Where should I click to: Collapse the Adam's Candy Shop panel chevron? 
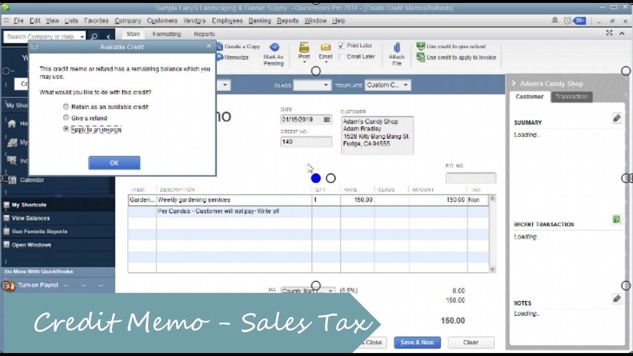pos(514,84)
